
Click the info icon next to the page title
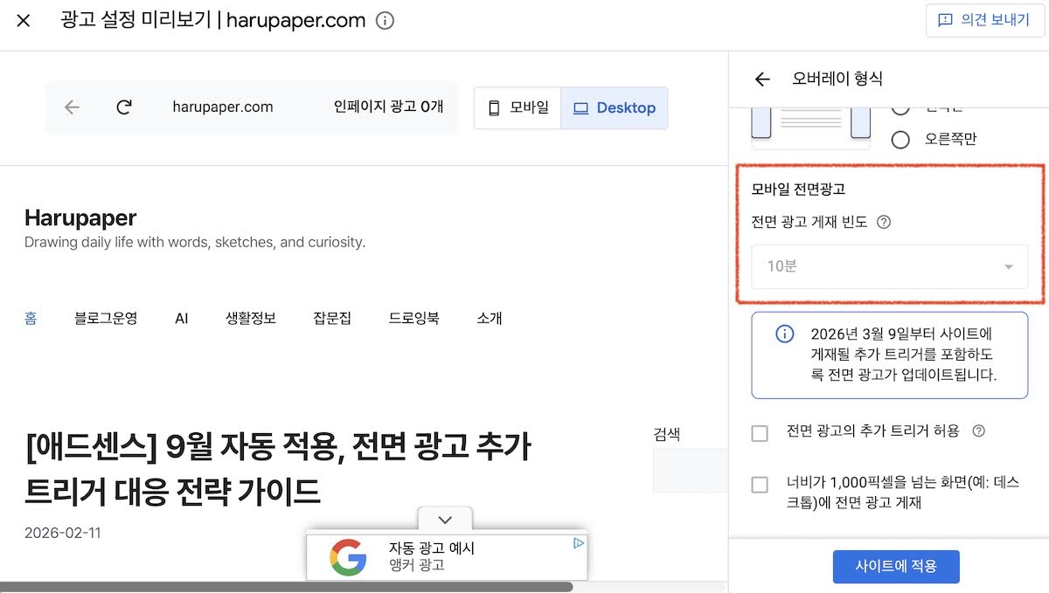click(384, 20)
